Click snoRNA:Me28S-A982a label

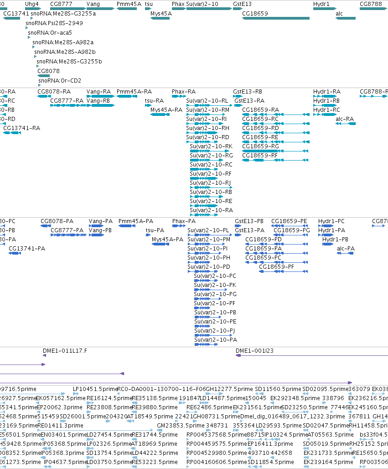63,42
